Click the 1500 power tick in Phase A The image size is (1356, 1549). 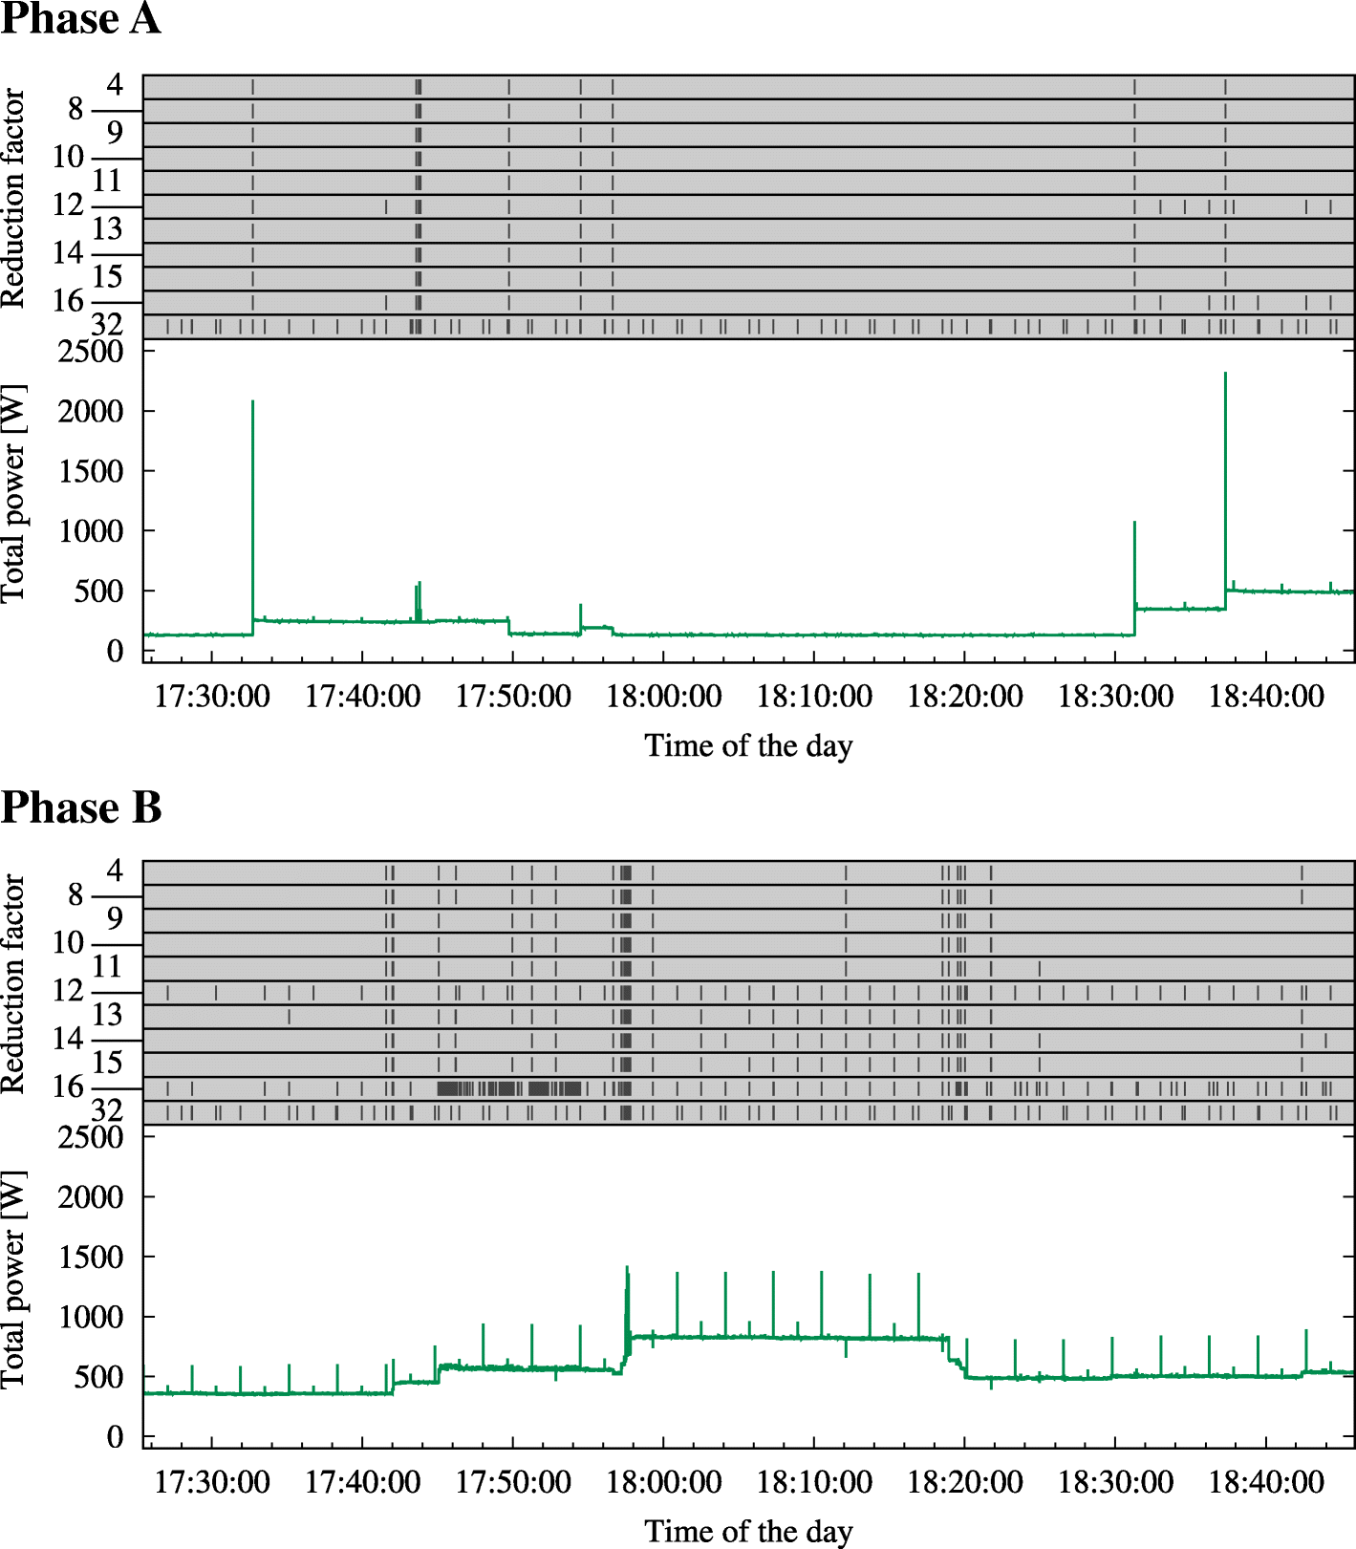coord(91,471)
